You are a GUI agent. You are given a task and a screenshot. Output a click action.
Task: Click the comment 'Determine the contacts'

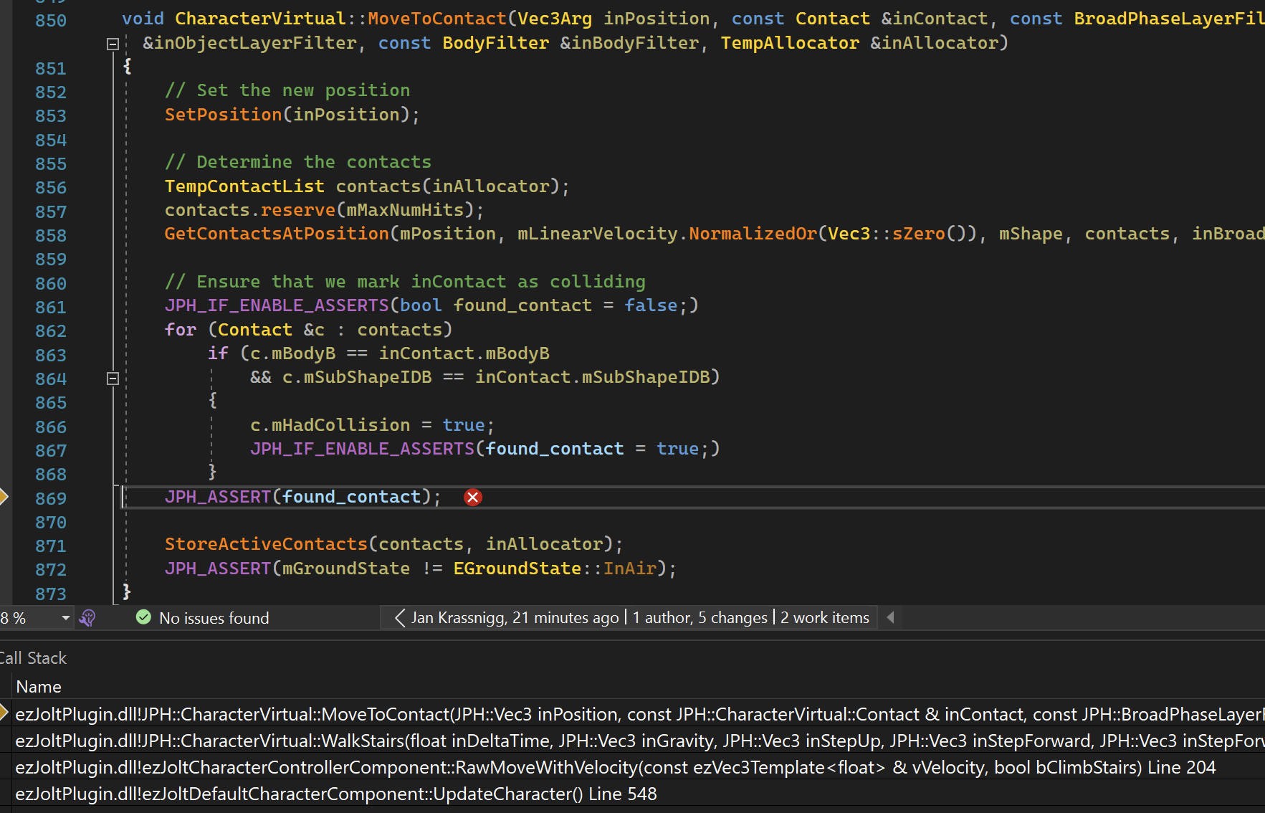(x=298, y=162)
